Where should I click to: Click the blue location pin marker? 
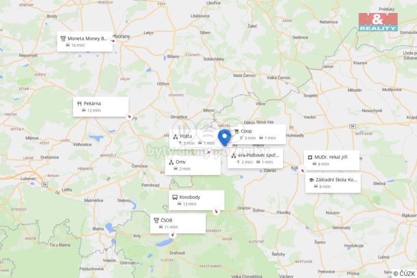click(x=225, y=138)
